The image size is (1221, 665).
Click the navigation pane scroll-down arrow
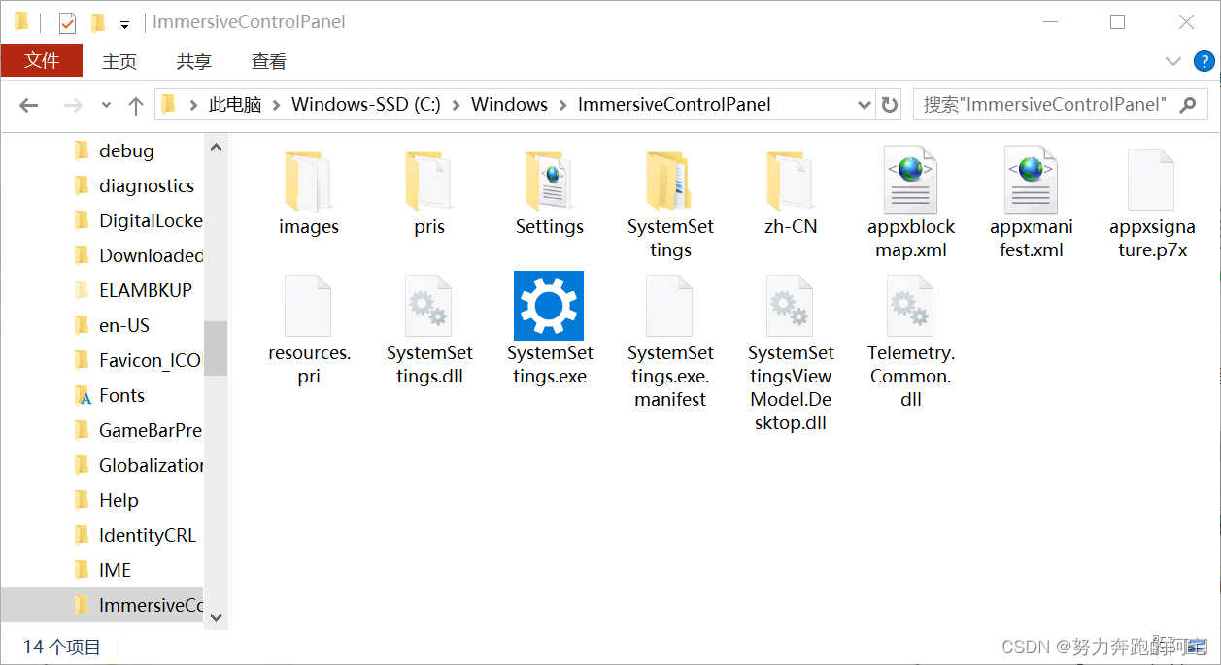pyautogui.click(x=216, y=617)
